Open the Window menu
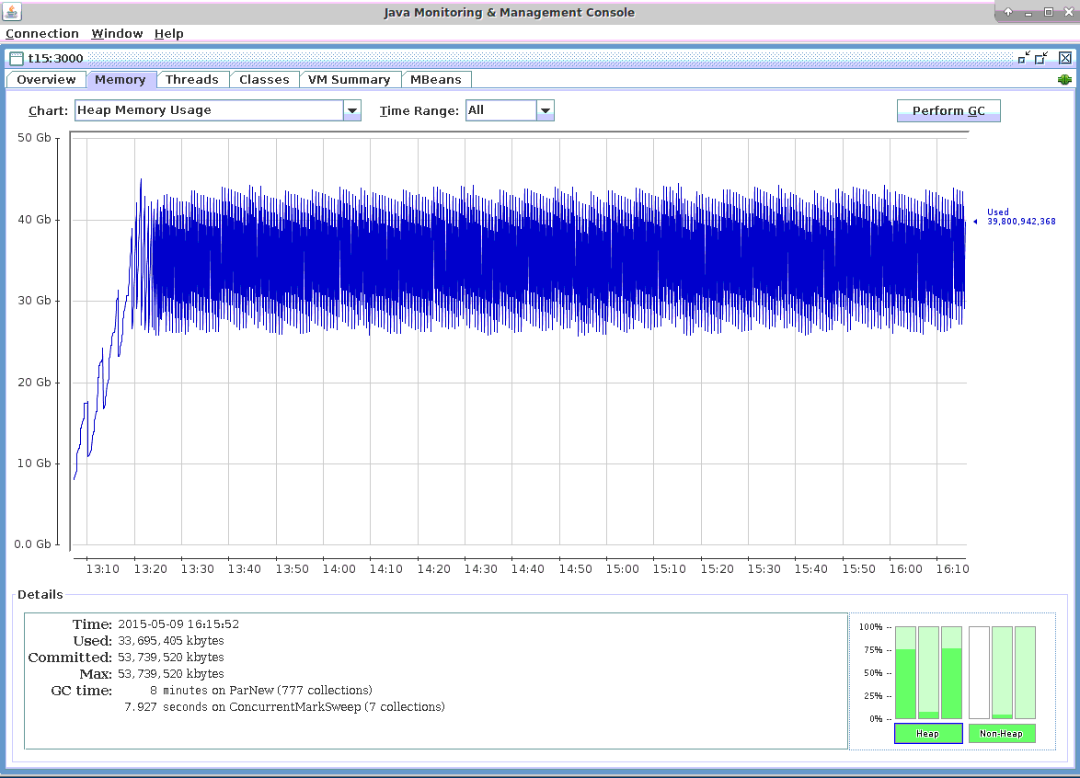 pyautogui.click(x=117, y=33)
